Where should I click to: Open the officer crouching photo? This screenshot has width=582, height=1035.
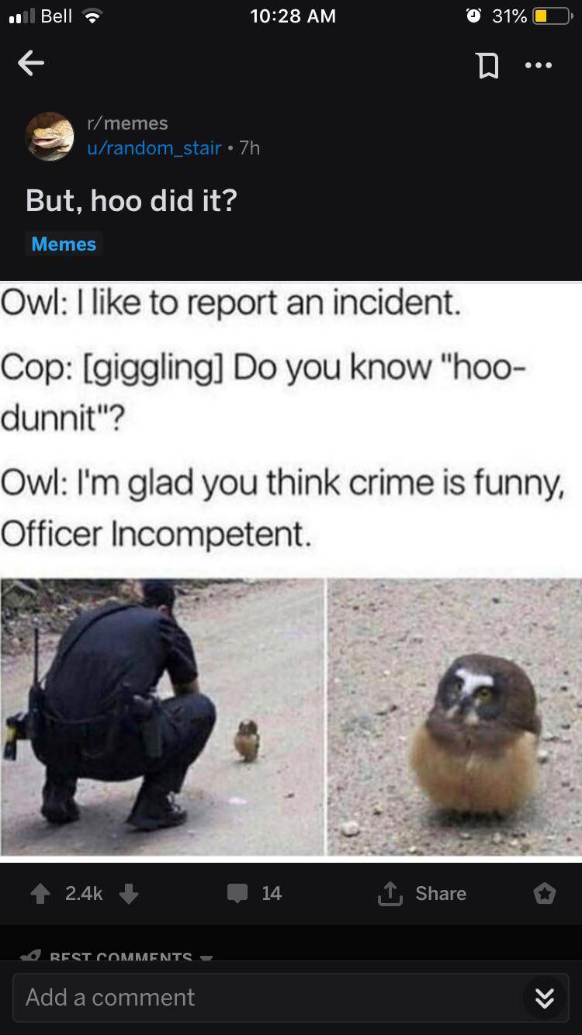pos(161,717)
